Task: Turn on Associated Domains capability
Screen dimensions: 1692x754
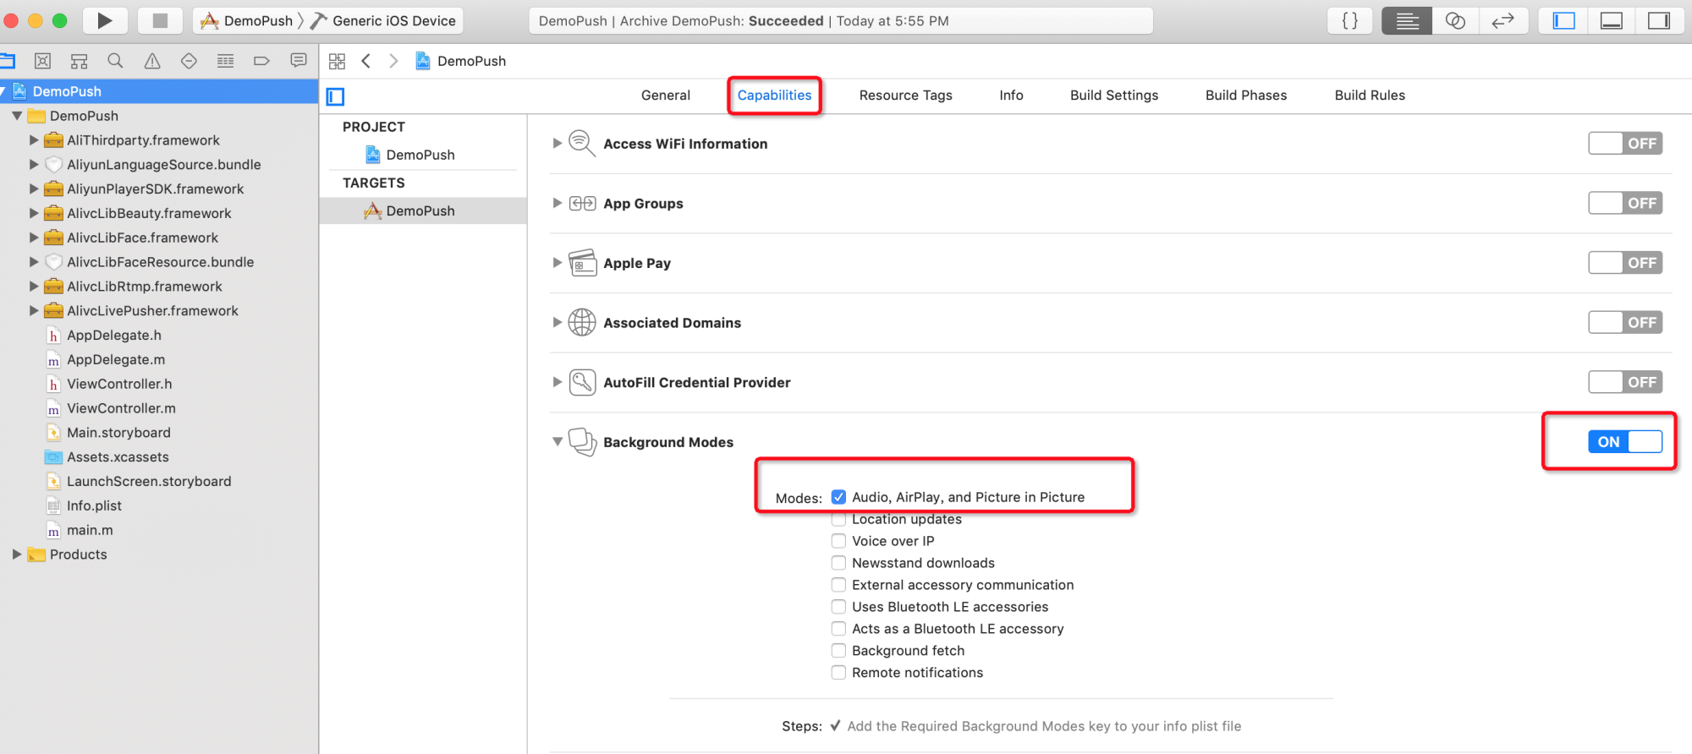Action: point(1625,322)
